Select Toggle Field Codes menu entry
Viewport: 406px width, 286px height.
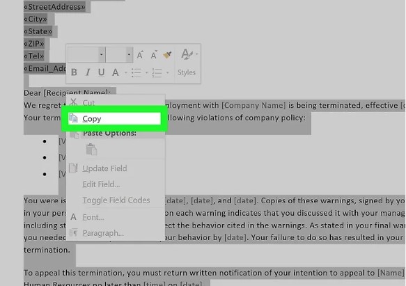116,200
